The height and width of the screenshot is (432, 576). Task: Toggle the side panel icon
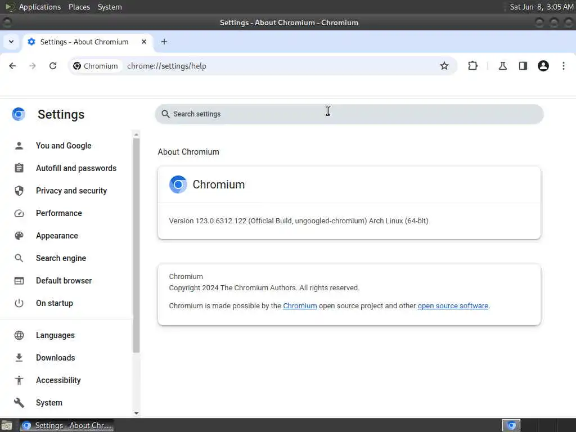click(x=523, y=66)
